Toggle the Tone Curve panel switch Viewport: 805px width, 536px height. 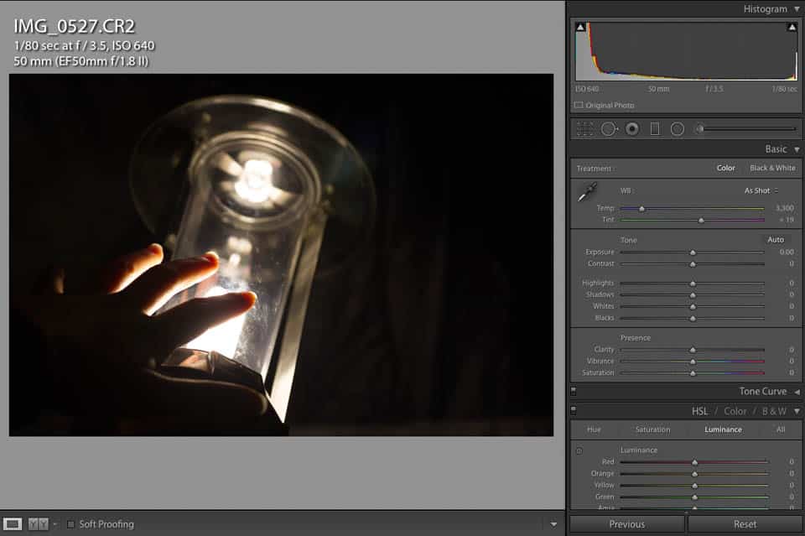[x=574, y=391]
